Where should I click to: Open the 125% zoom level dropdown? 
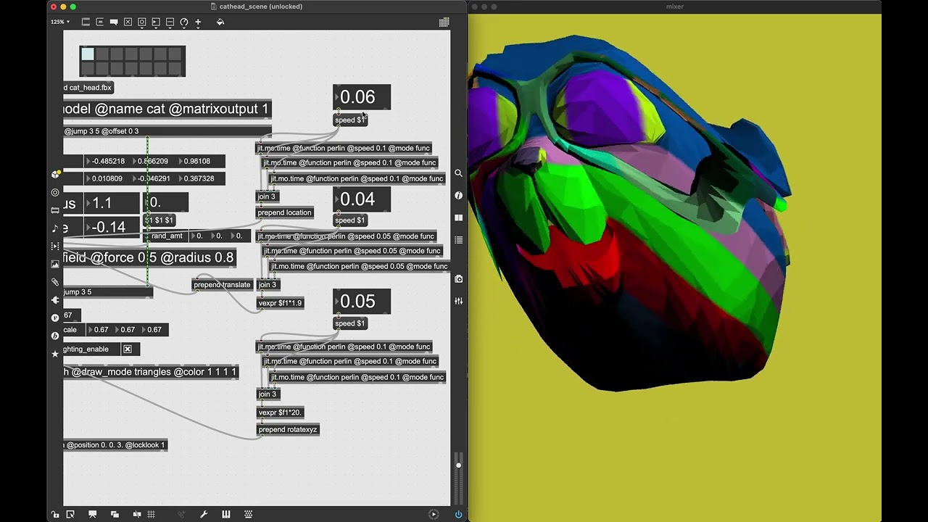click(x=59, y=22)
